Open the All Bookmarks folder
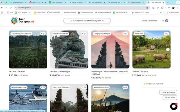Viewport: 180px width, 112px height. pos(172,13)
